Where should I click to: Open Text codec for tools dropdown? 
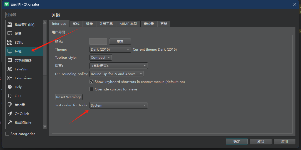[118, 105]
